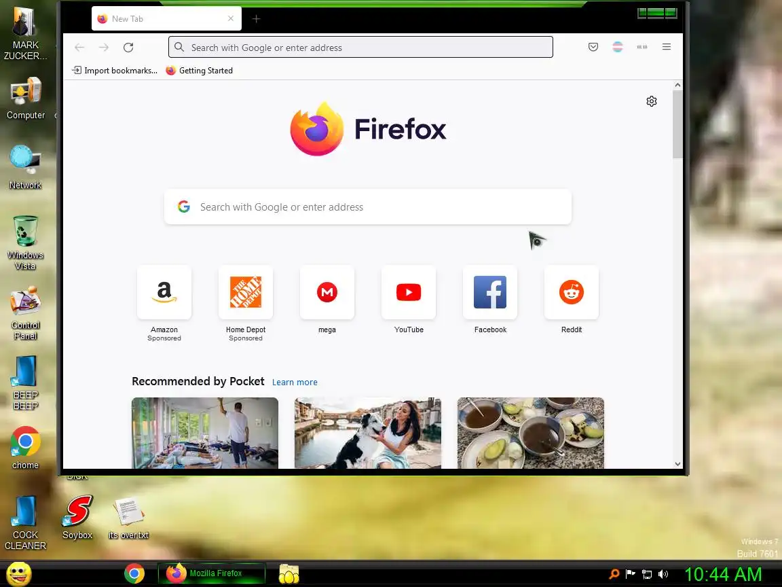Select the Soybox desktop shortcut
Viewport: 782px width, 587px height.
coord(77,518)
